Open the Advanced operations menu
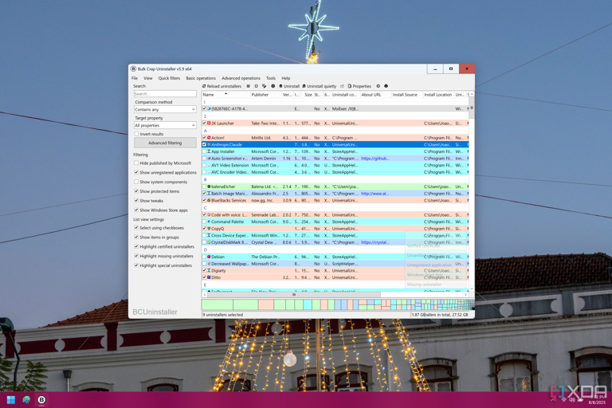612x408 pixels. (x=241, y=78)
